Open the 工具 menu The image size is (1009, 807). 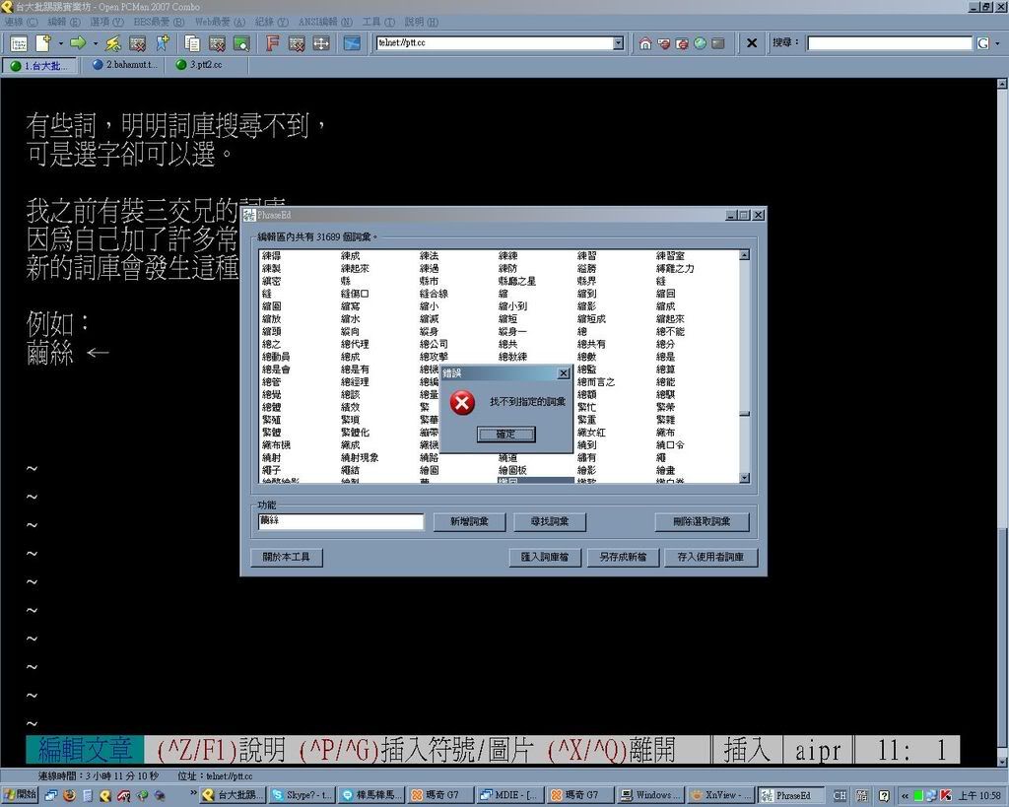point(371,21)
